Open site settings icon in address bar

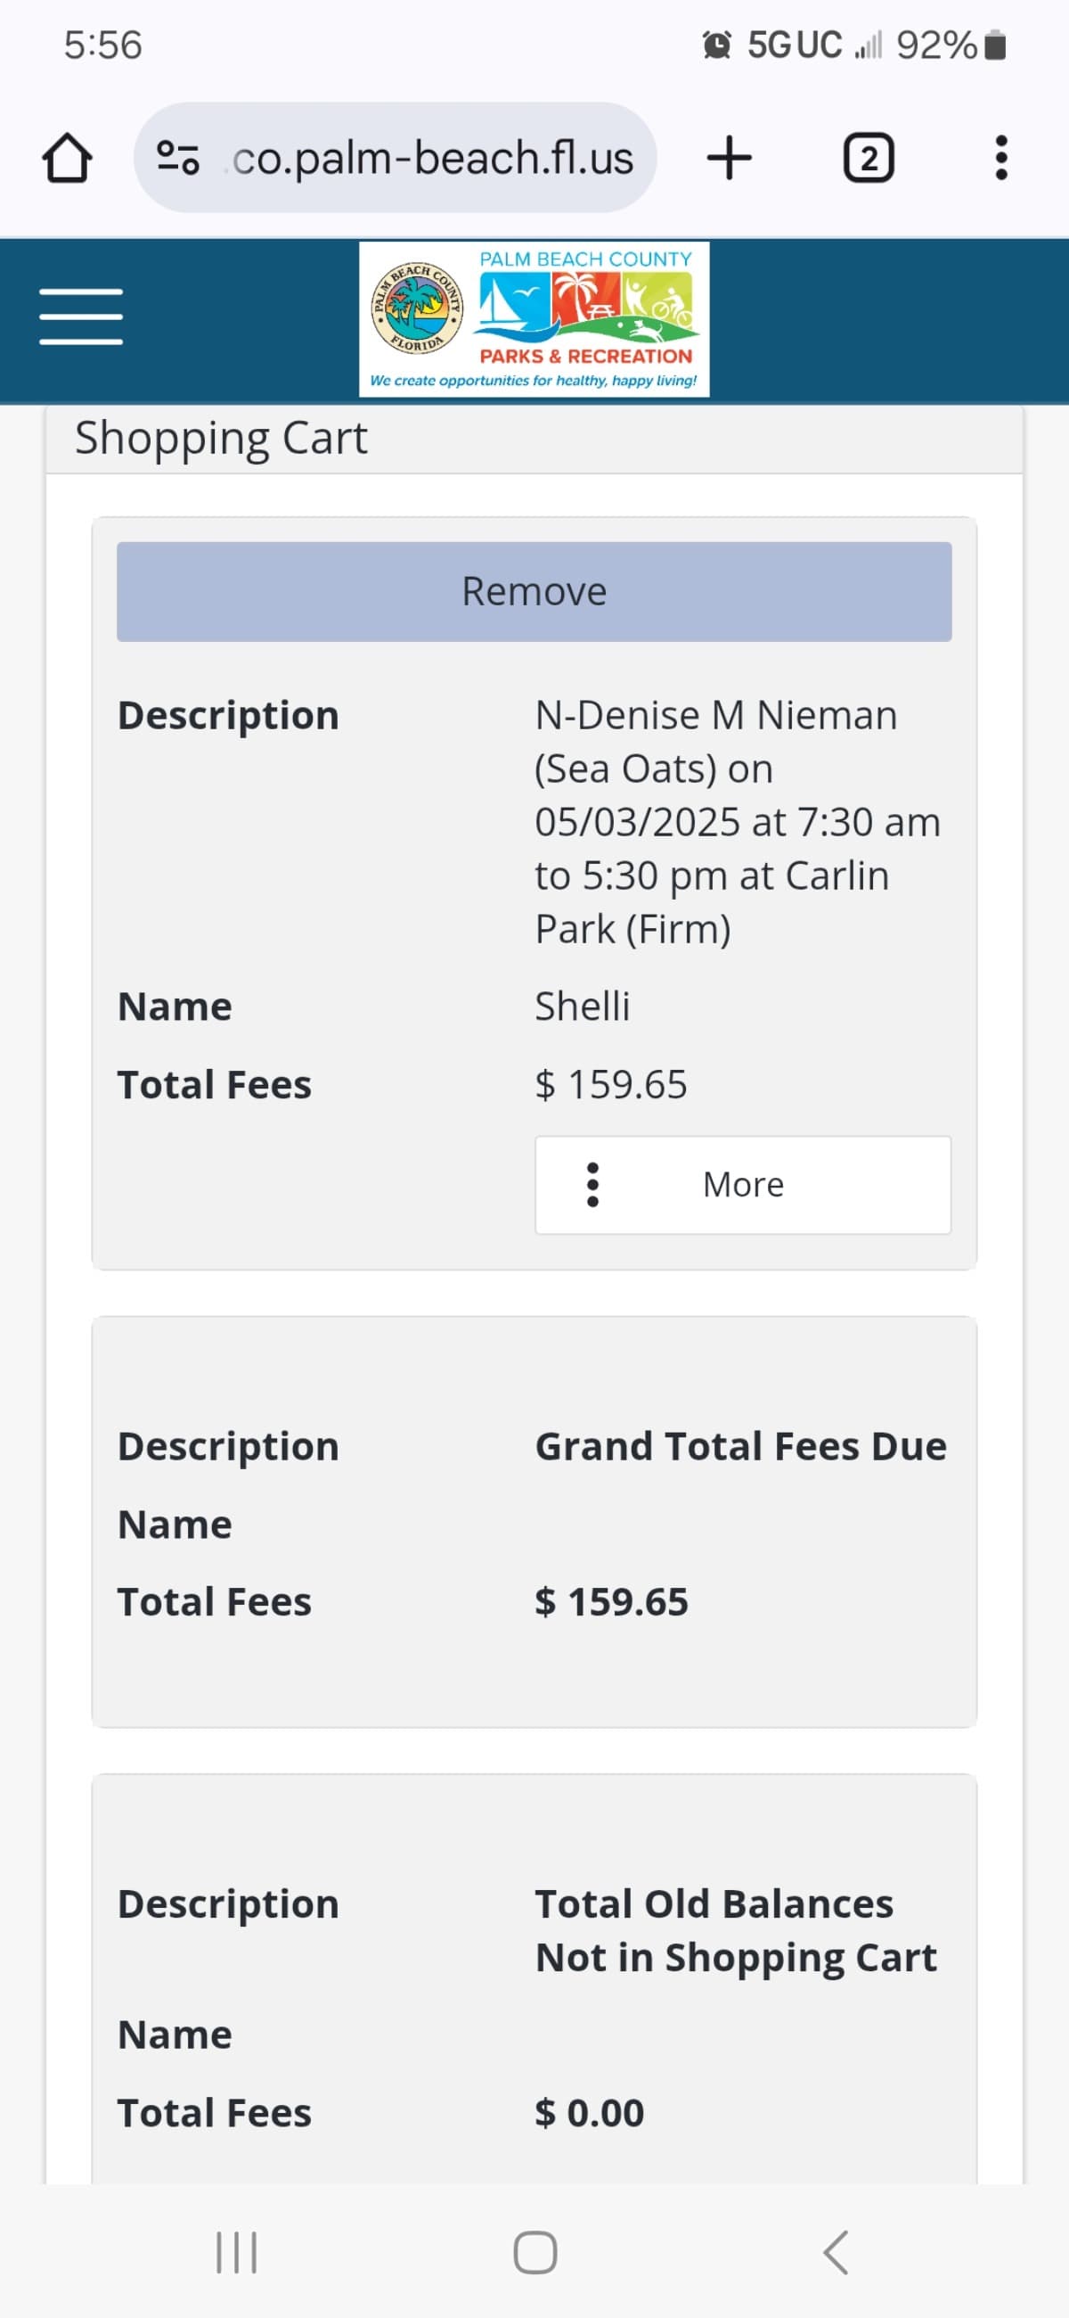(x=178, y=158)
